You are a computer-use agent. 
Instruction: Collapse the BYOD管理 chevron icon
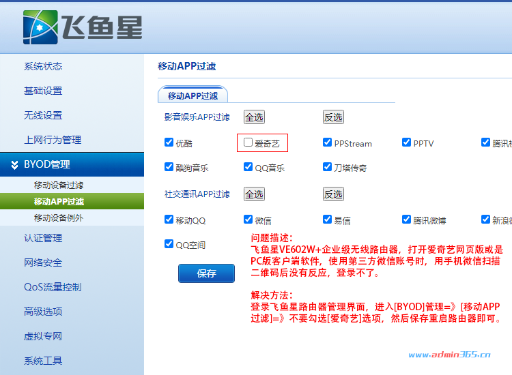coord(14,165)
